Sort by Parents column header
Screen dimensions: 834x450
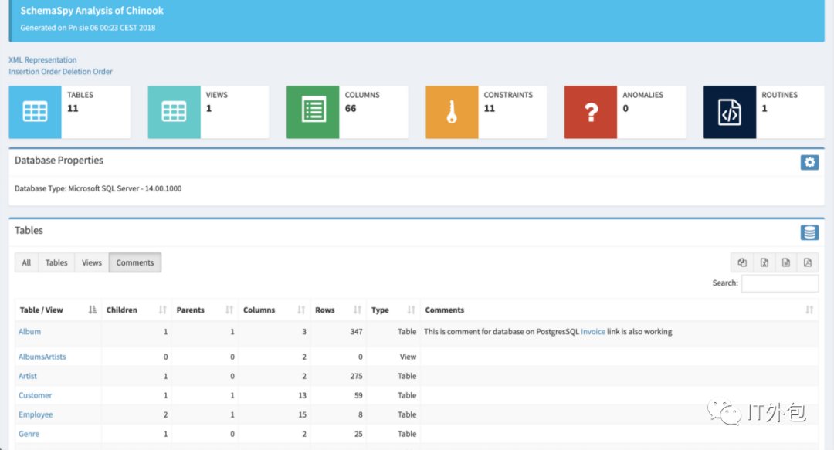(205, 310)
